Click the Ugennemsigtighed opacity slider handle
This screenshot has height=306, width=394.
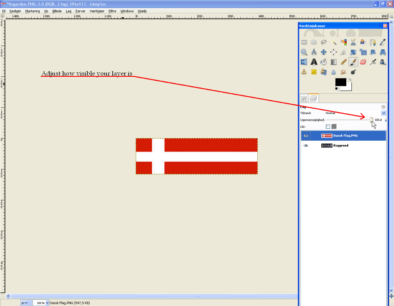point(371,120)
